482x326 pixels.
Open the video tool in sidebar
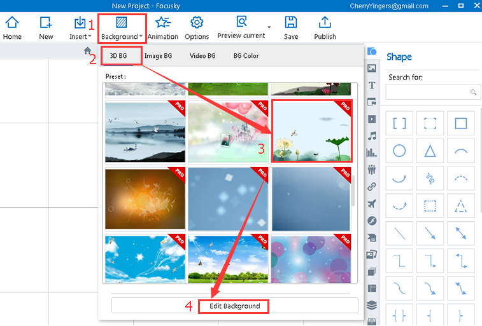point(372,119)
